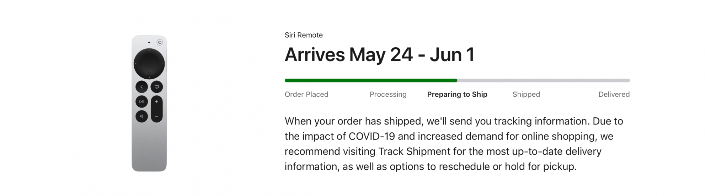Click the Siri Remote product name
Screen dimensions: 711x196
tap(304, 35)
